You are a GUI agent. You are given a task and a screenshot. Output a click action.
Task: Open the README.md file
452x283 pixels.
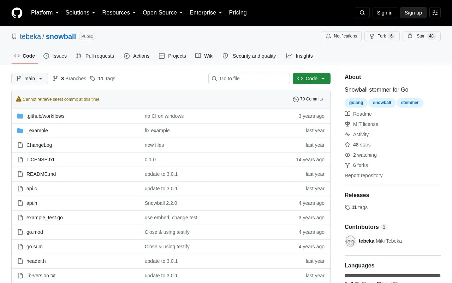(41, 174)
